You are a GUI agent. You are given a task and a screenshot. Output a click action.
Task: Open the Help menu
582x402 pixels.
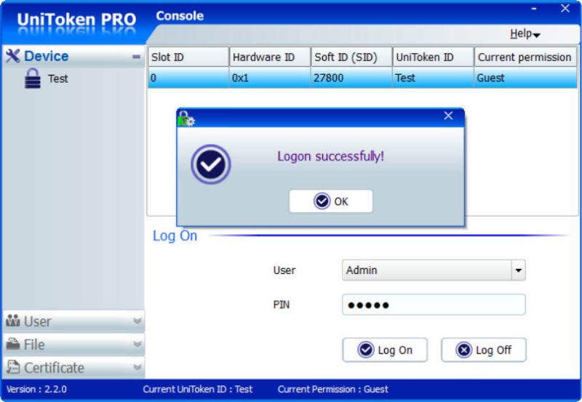pos(525,33)
